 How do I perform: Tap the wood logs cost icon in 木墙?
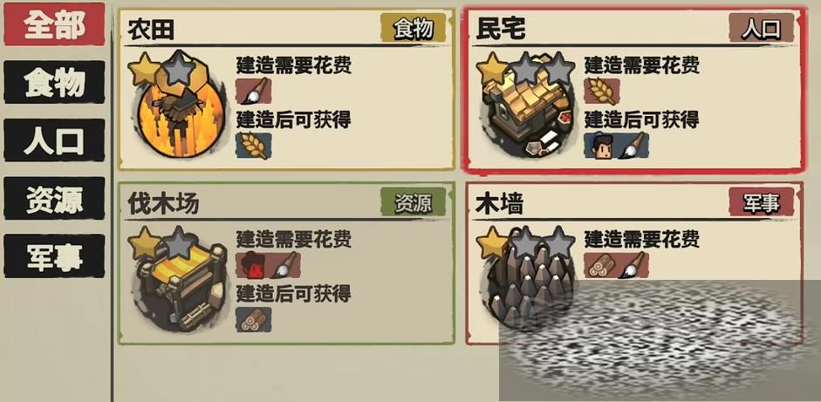coord(600,265)
